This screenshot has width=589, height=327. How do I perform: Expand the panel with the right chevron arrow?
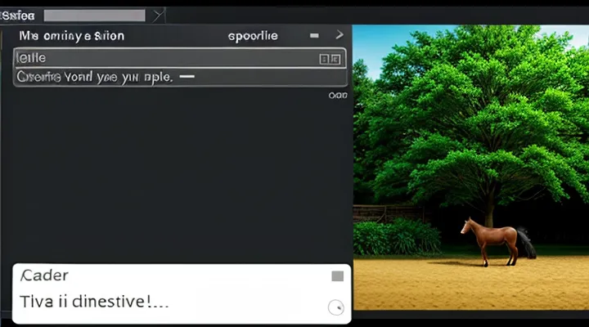(x=339, y=36)
